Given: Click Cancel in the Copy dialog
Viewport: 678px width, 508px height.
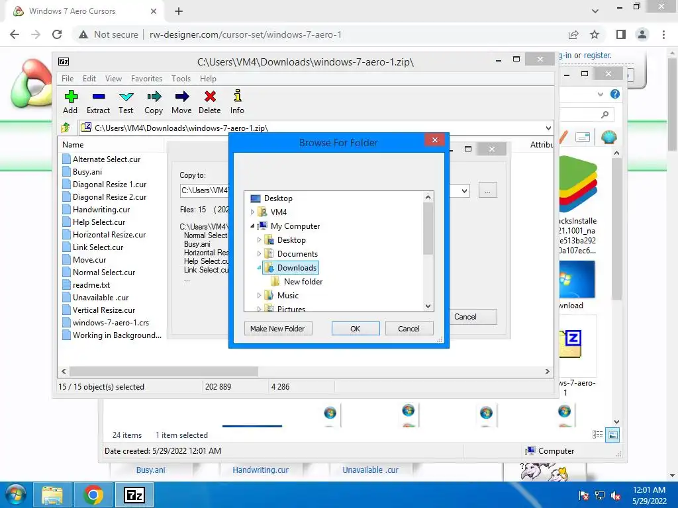Looking at the screenshot, I should [x=471, y=317].
